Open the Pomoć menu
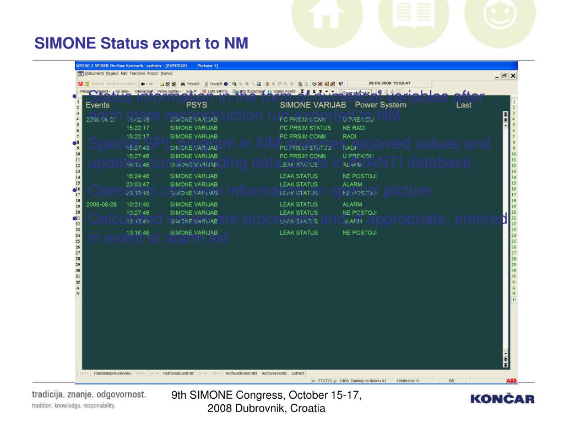Image resolution: width=564 pixels, height=423 pixels. [166, 73]
